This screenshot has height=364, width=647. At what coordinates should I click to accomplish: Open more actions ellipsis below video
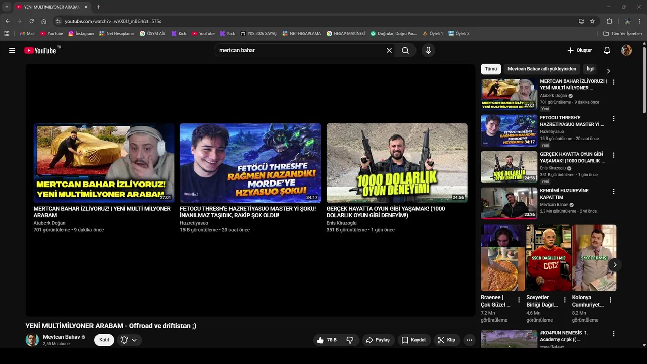[x=469, y=340]
